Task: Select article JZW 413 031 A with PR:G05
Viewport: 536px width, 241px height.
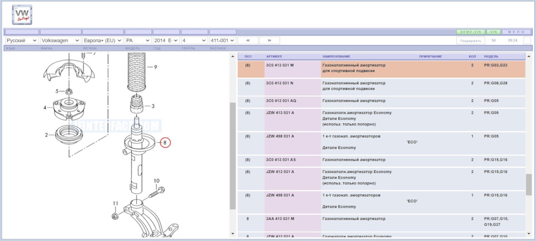Action: point(280,113)
